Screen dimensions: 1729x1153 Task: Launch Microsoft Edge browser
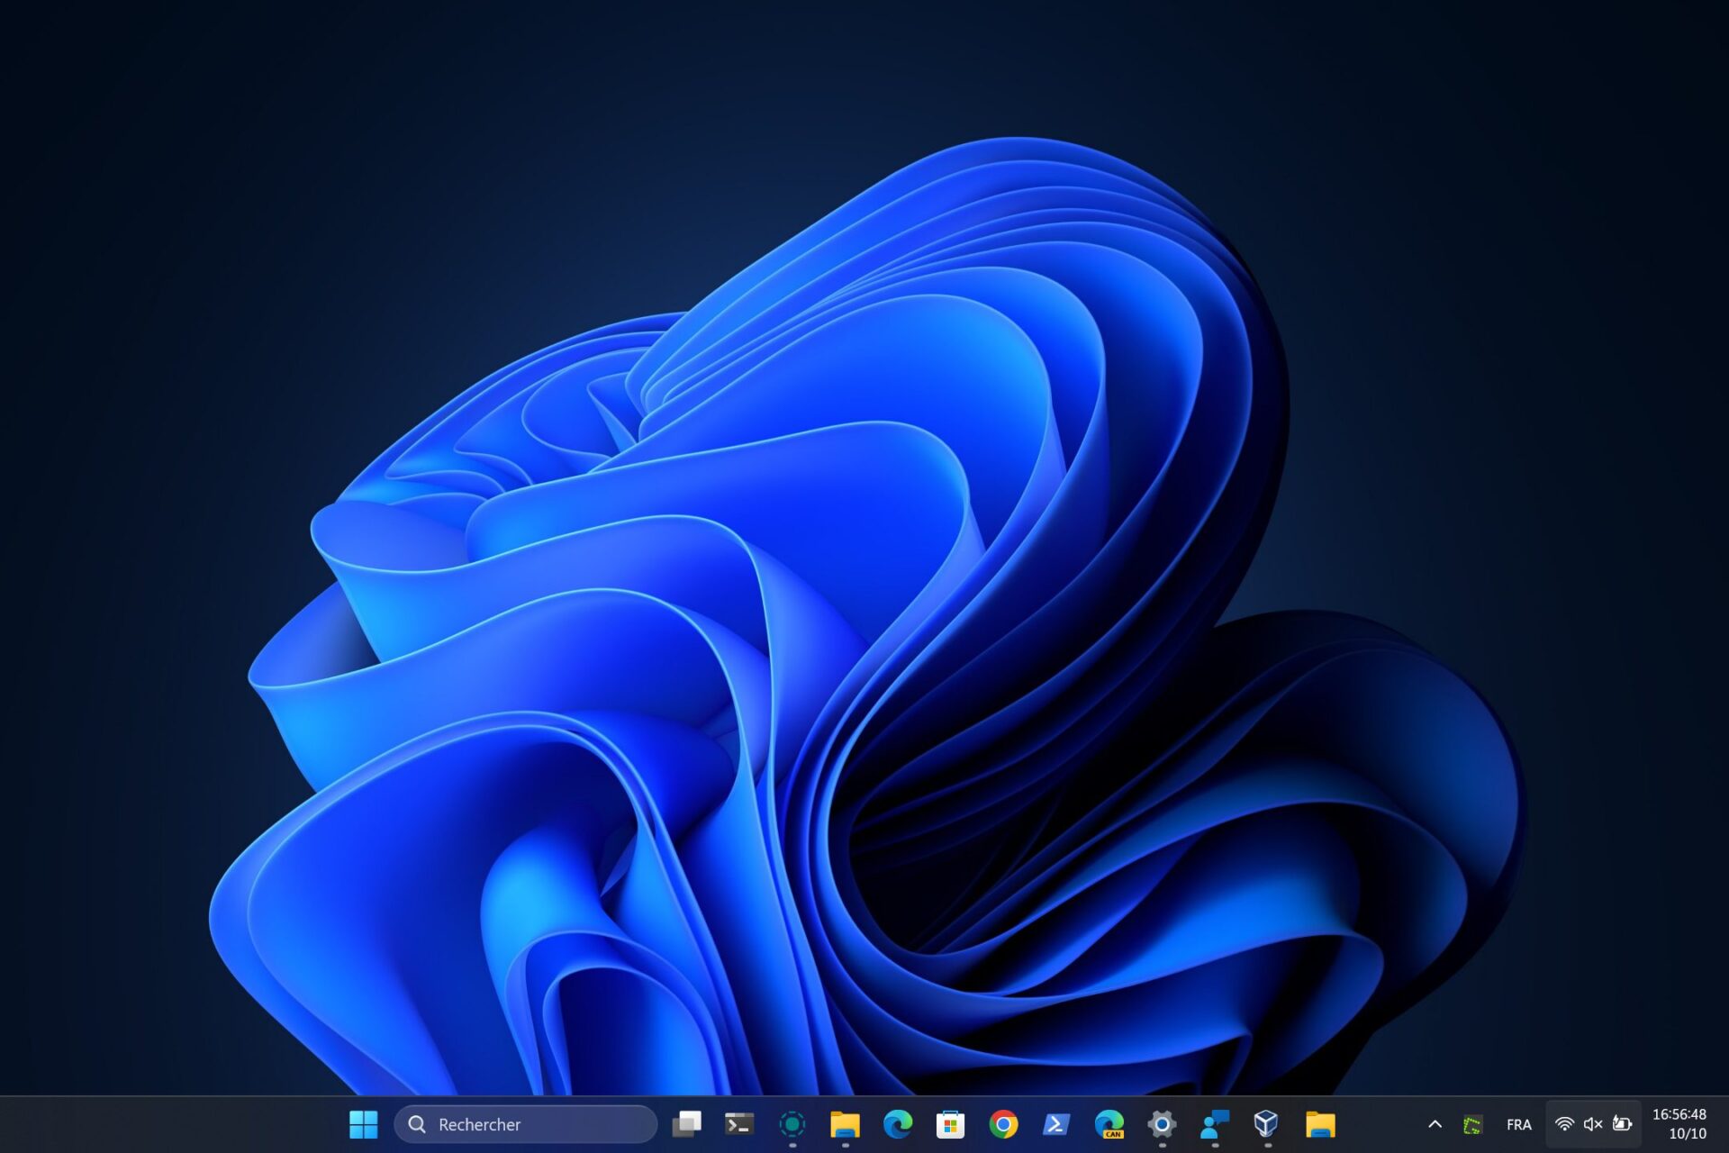pos(898,1124)
